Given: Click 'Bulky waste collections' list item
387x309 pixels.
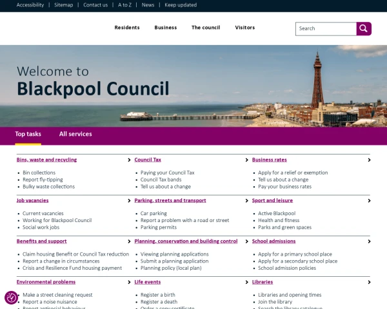Looking at the screenshot, I should point(48,187).
